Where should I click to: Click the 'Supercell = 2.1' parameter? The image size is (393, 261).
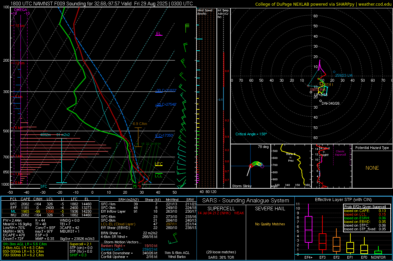pyautogui.click(x=81, y=244)
